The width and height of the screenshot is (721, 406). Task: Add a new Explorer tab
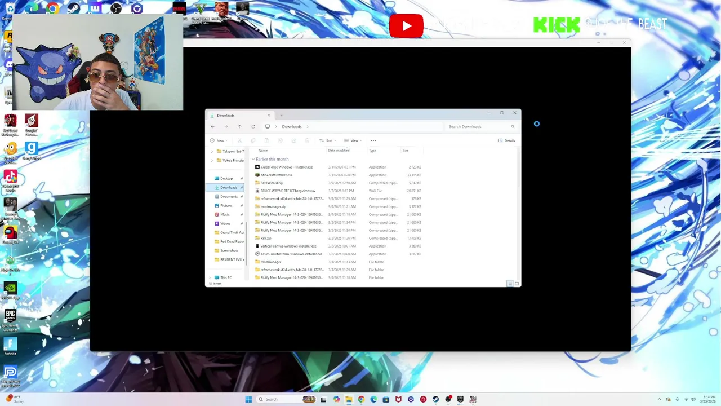(281, 116)
